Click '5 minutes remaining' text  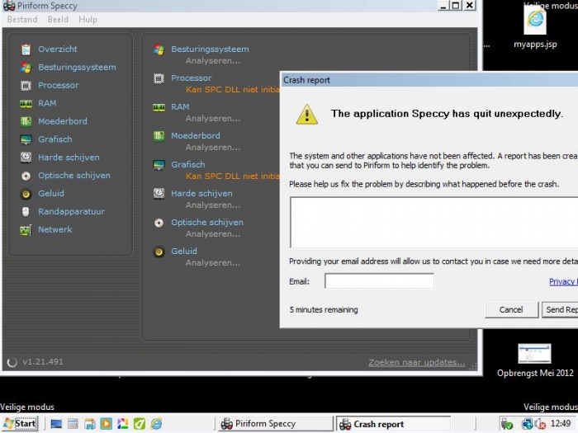[x=324, y=310]
